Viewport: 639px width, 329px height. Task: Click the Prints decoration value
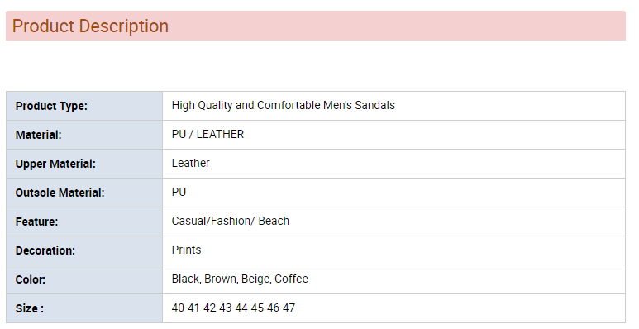186,250
